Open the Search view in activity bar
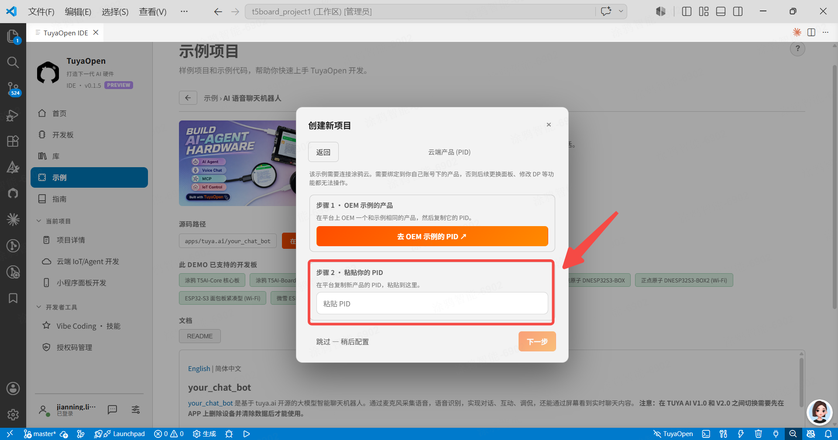 point(13,62)
